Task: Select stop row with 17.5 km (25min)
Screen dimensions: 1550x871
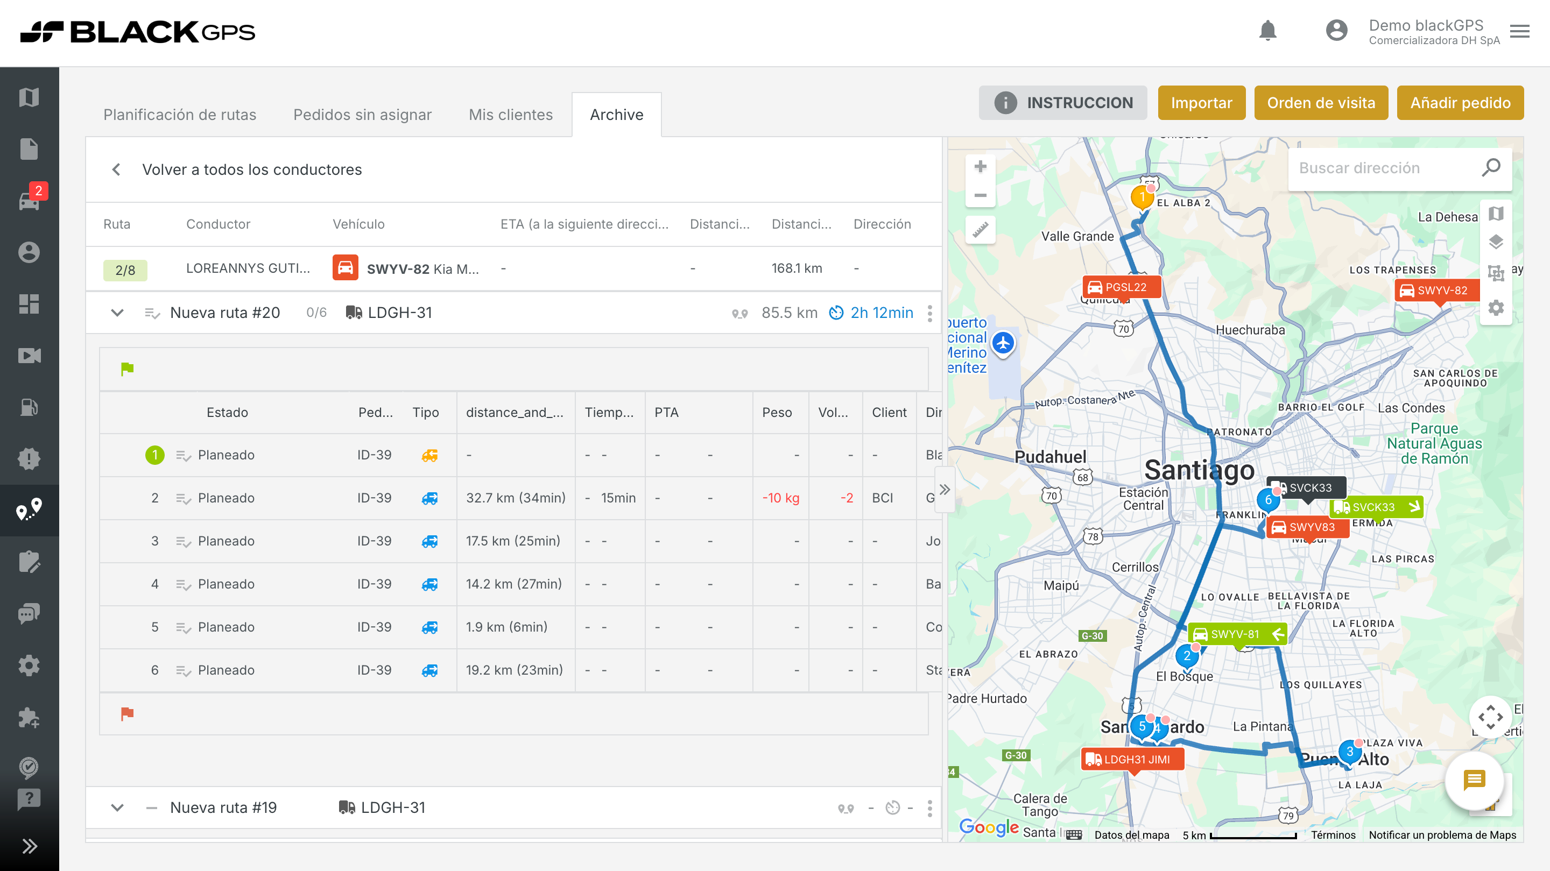Action: 520,541
